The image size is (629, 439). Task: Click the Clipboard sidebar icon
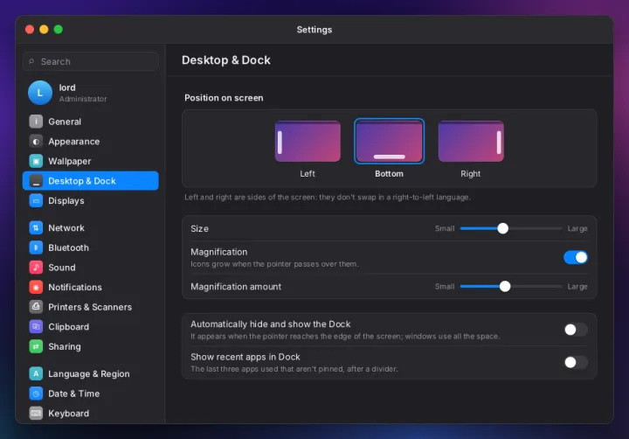click(36, 326)
